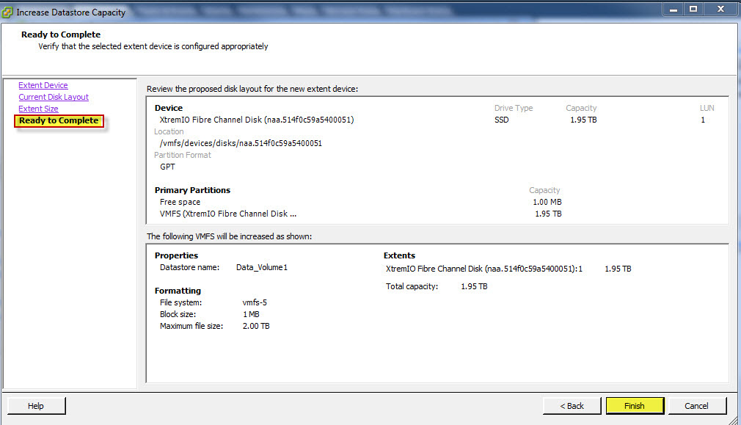The image size is (741, 425).
Task: Click the vmfs-5 file system value
Action: [x=254, y=302]
